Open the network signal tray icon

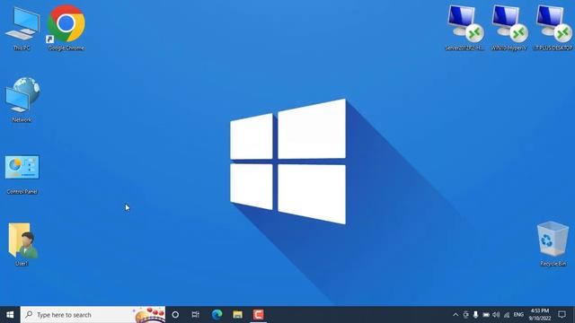(x=507, y=315)
